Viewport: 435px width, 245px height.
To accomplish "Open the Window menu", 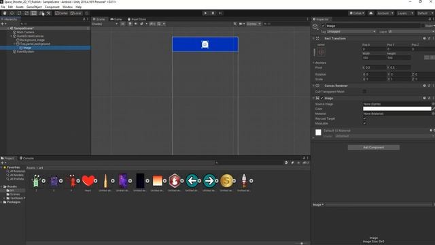I will click(67, 7).
